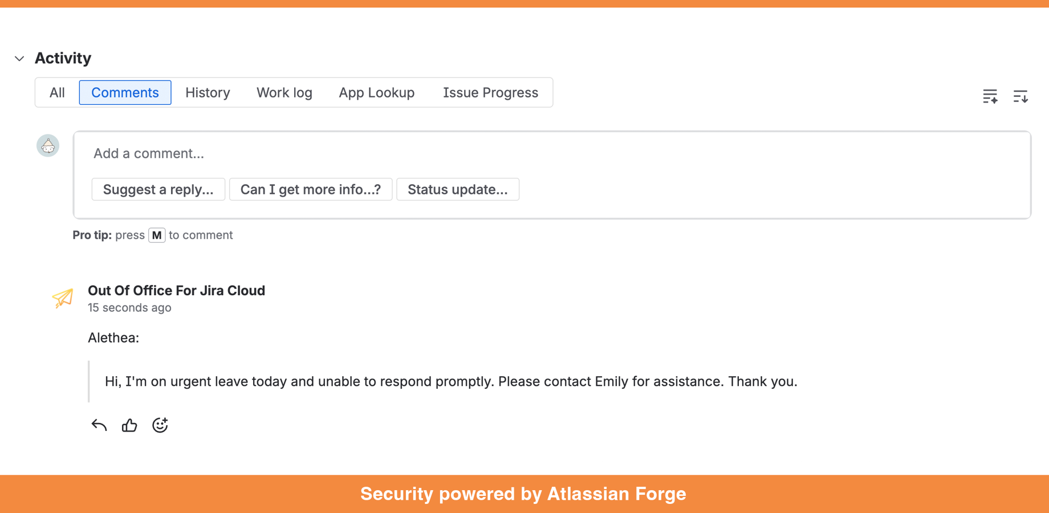Show the All activity tab
The image size is (1049, 513).
[x=57, y=92]
